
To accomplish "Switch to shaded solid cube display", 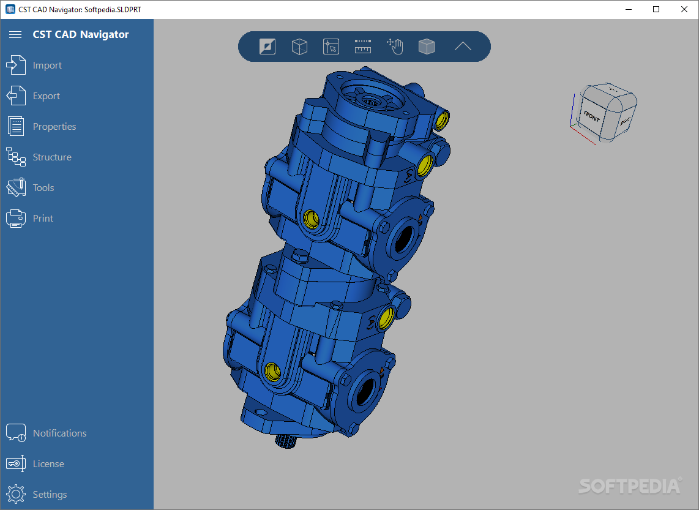I will tap(427, 47).
